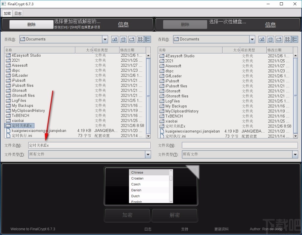Create a new folder in left panel
302x235 pixels.
[132, 39]
